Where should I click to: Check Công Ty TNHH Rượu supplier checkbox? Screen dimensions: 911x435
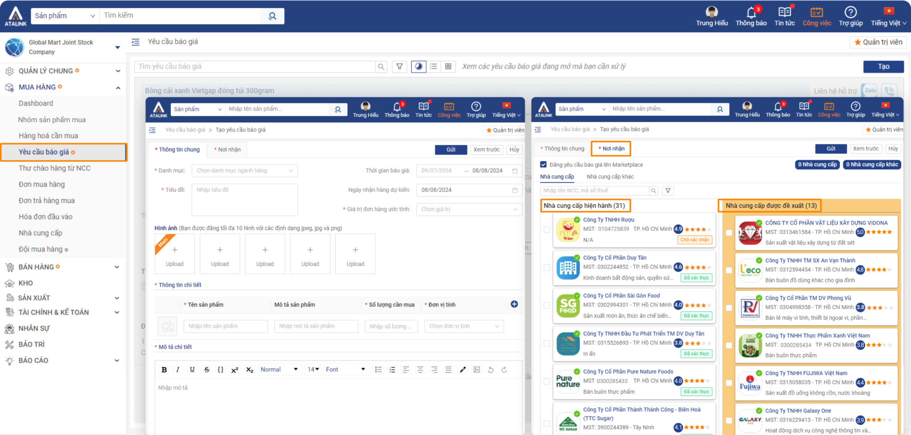pos(547,230)
